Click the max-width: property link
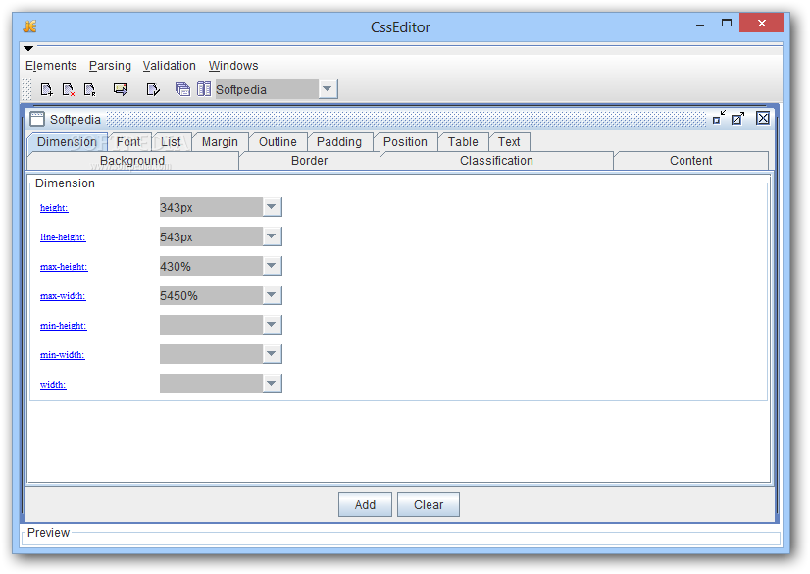 (63, 296)
